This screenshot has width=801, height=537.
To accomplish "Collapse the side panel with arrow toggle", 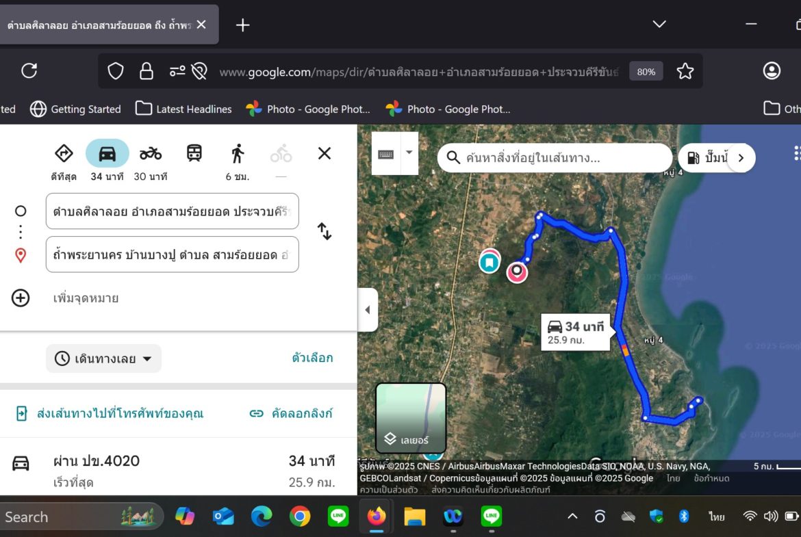I will (x=367, y=310).
